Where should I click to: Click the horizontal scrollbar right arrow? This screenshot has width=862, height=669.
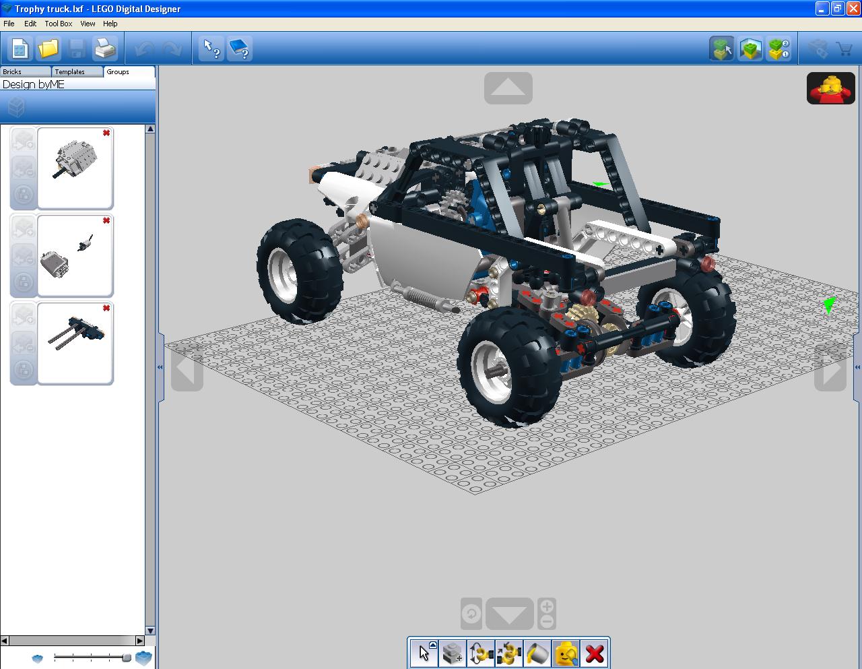(x=140, y=641)
